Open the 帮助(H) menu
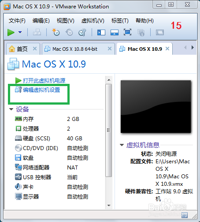 click(x=144, y=21)
